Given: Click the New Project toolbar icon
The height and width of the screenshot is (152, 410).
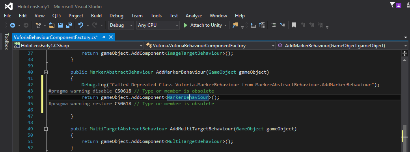Looking at the screenshot, I should 38,25.
